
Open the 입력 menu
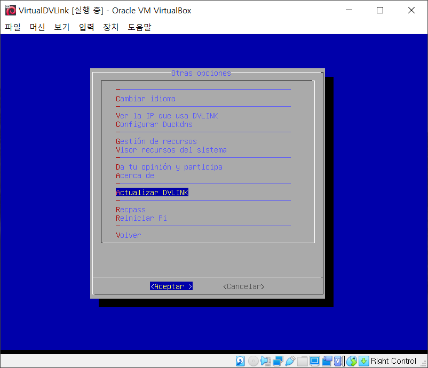(86, 27)
